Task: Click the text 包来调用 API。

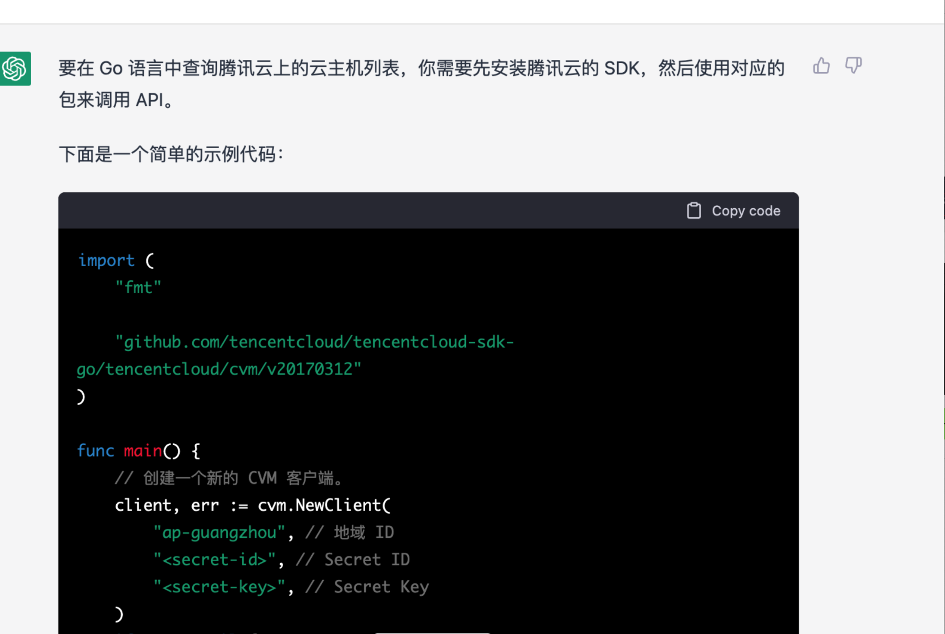Action: (x=116, y=100)
